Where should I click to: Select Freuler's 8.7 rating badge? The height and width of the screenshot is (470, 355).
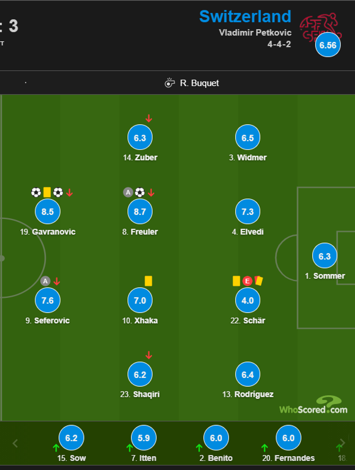[x=140, y=212]
